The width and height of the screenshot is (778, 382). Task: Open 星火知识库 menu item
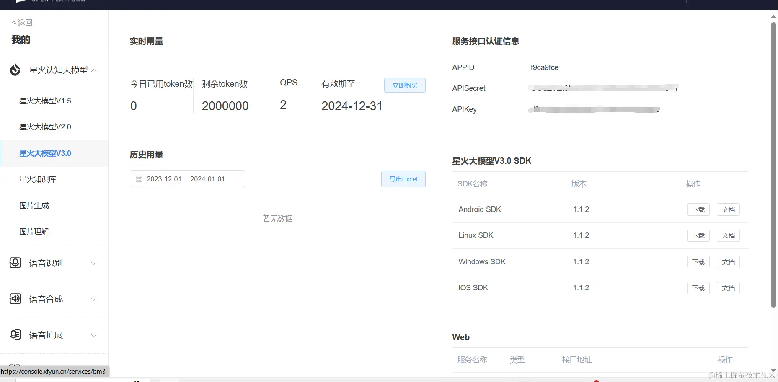[38, 179]
